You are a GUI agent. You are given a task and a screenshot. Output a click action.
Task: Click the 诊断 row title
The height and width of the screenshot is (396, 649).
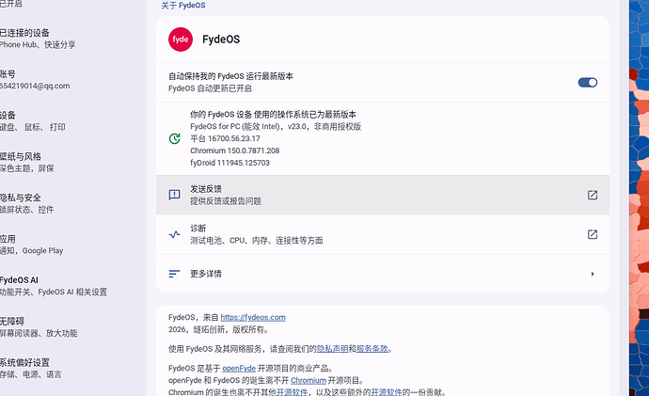click(x=198, y=229)
